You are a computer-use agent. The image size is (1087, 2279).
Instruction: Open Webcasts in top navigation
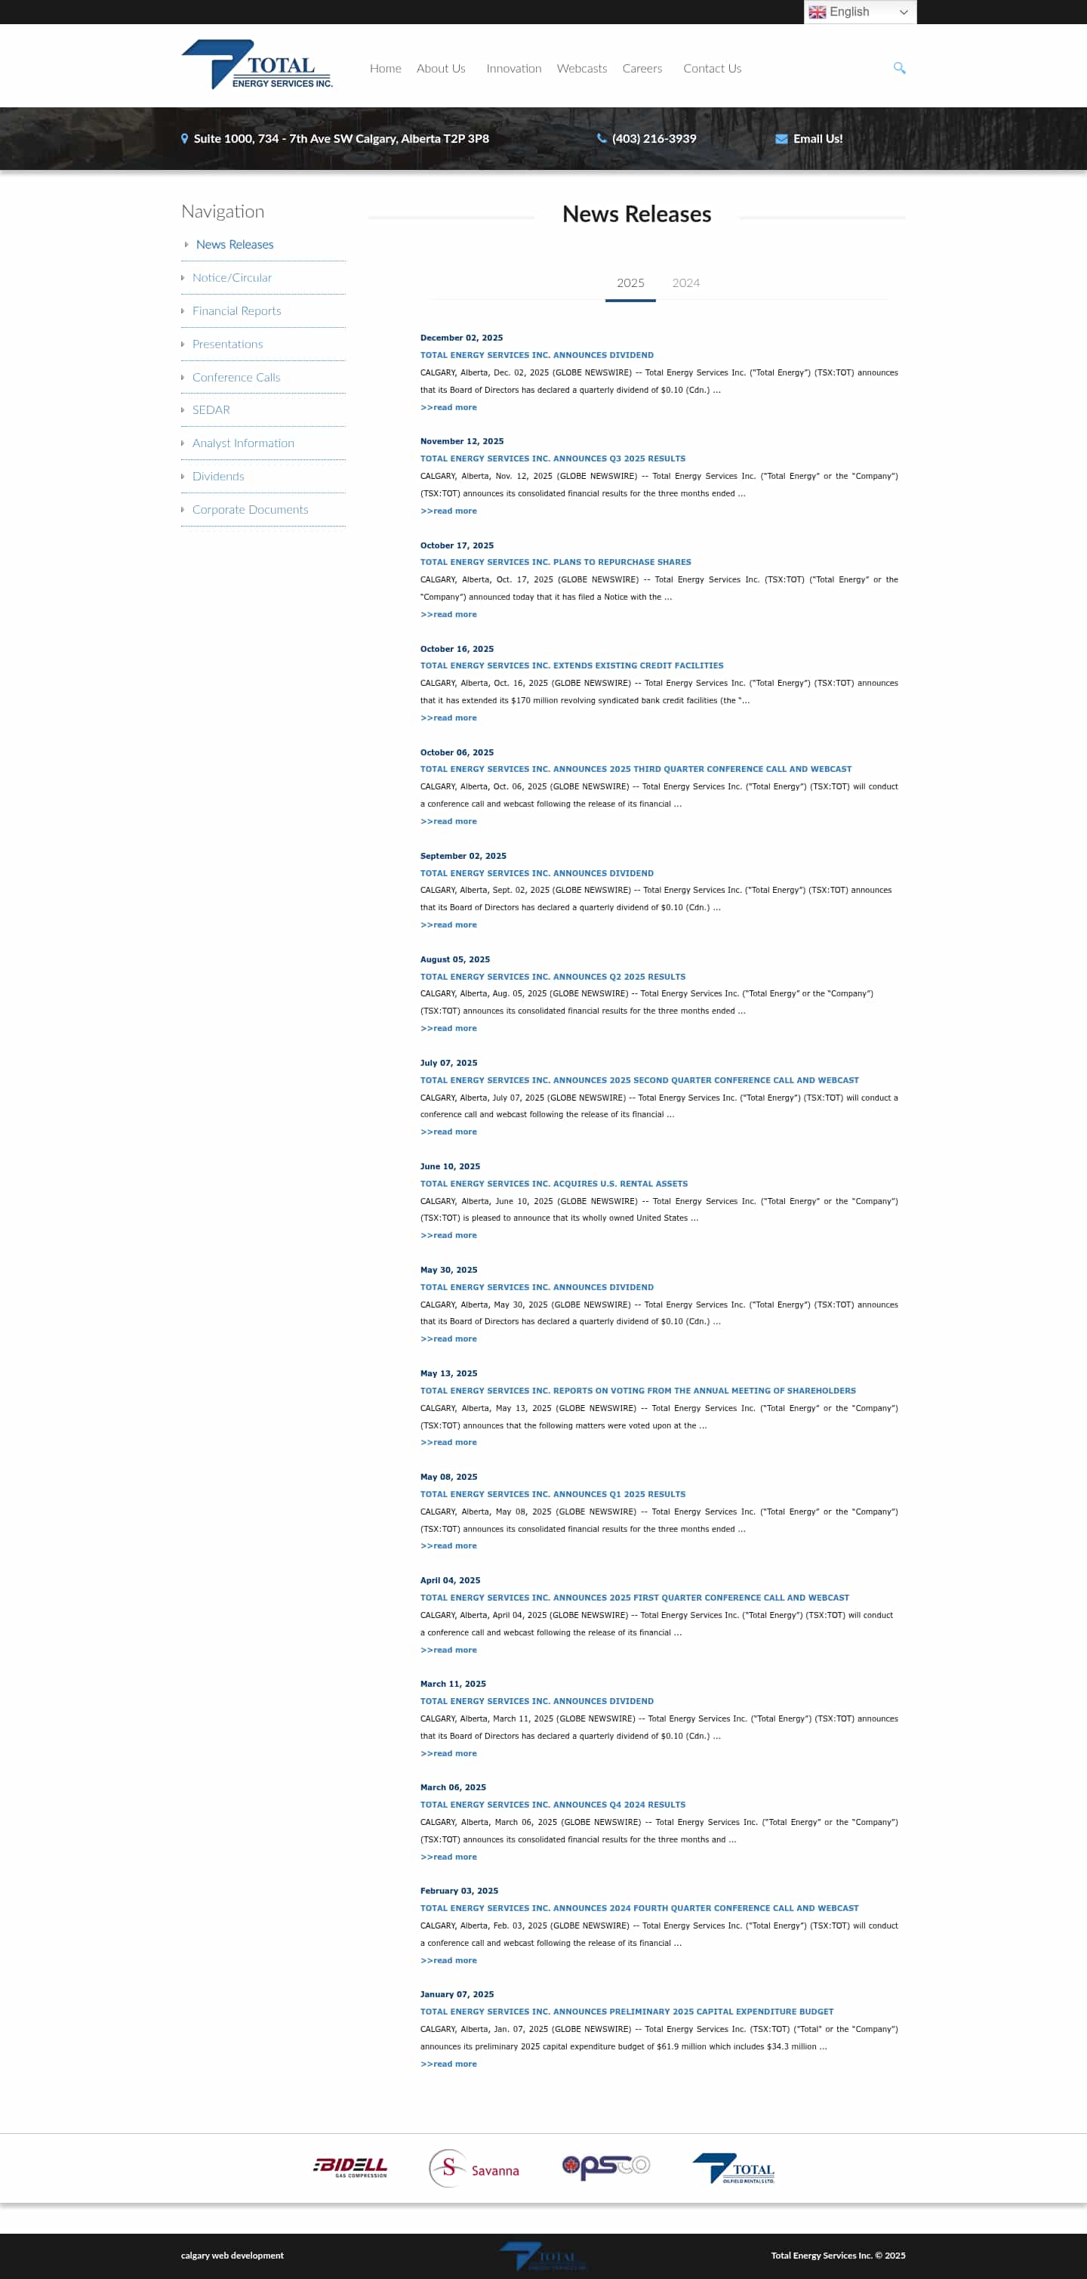[581, 68]
